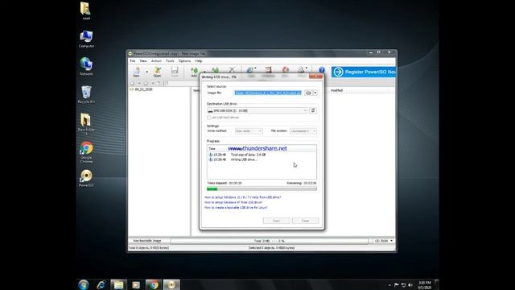Open the arrow dropdown next to browse button
The image size is (515, 290).
click(315, 93)
